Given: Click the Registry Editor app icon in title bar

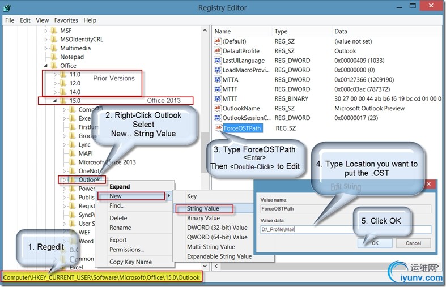Looking at the screenshot, I should coord(7,8).
